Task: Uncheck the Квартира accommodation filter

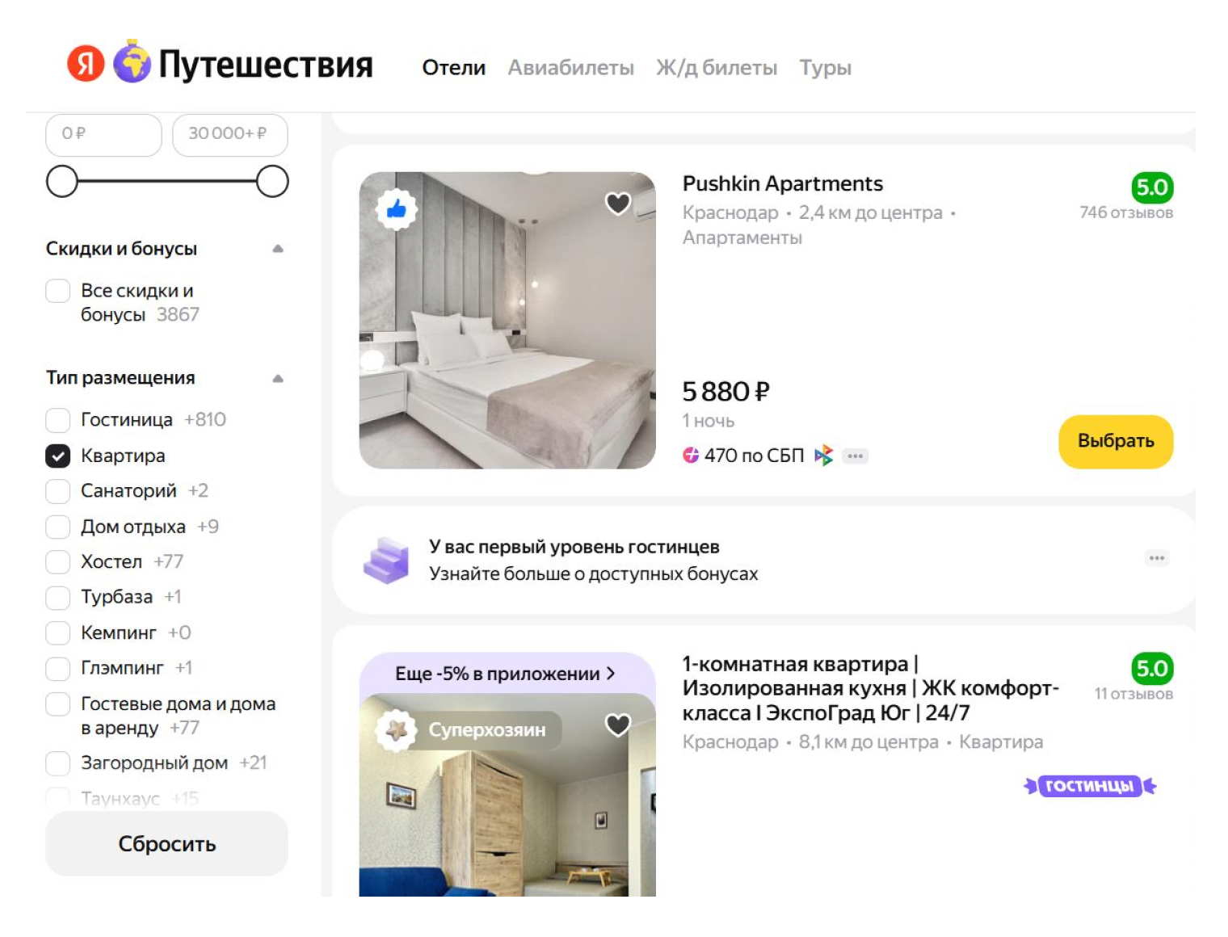Action: coord(57,456)
